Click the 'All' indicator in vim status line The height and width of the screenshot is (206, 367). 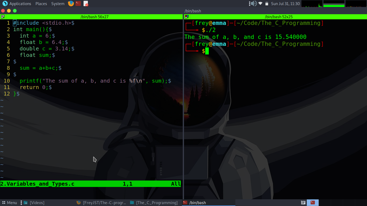point(176,184)
